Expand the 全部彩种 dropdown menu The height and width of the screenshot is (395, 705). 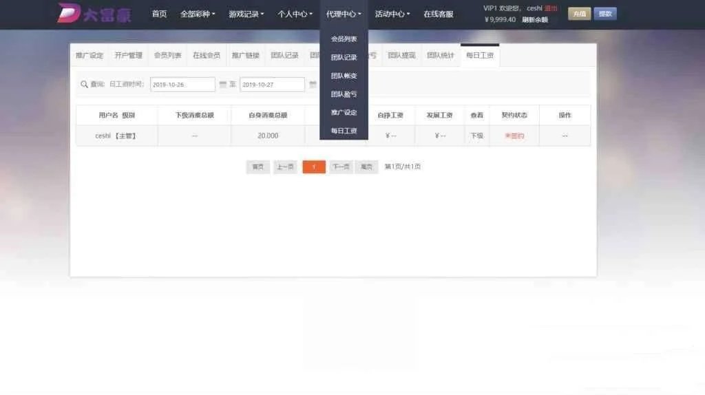(198, 14)
